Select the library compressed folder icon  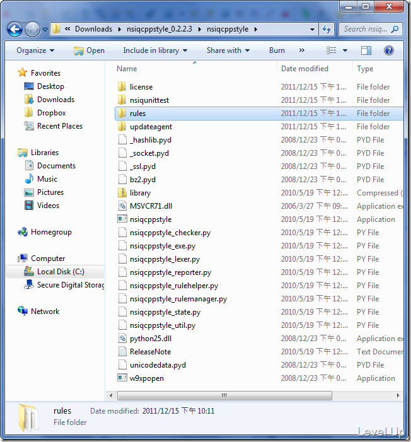[122, 192]
